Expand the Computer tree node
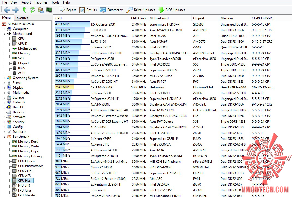Screen dimensions: 292x197 [4, 29]
